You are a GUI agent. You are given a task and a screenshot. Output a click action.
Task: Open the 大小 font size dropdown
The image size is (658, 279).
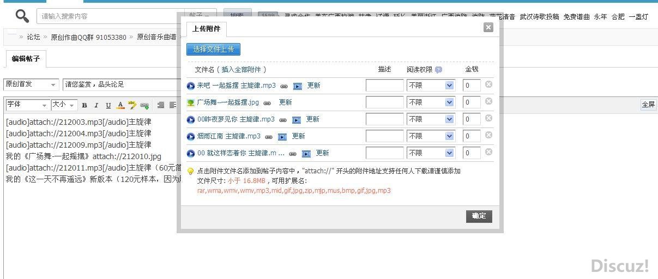[64, 105]
